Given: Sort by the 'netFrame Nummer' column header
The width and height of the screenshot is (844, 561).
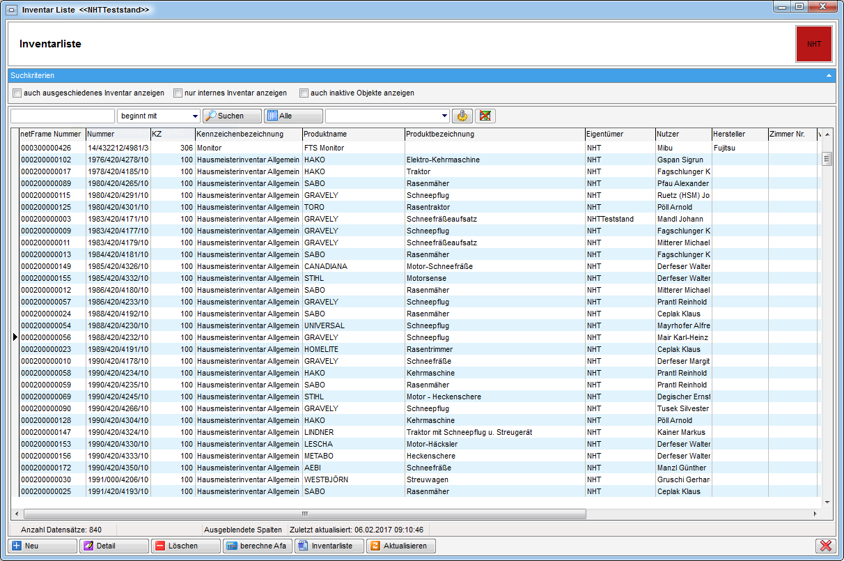Looking at the screenshot, I should tap(52, 134).
